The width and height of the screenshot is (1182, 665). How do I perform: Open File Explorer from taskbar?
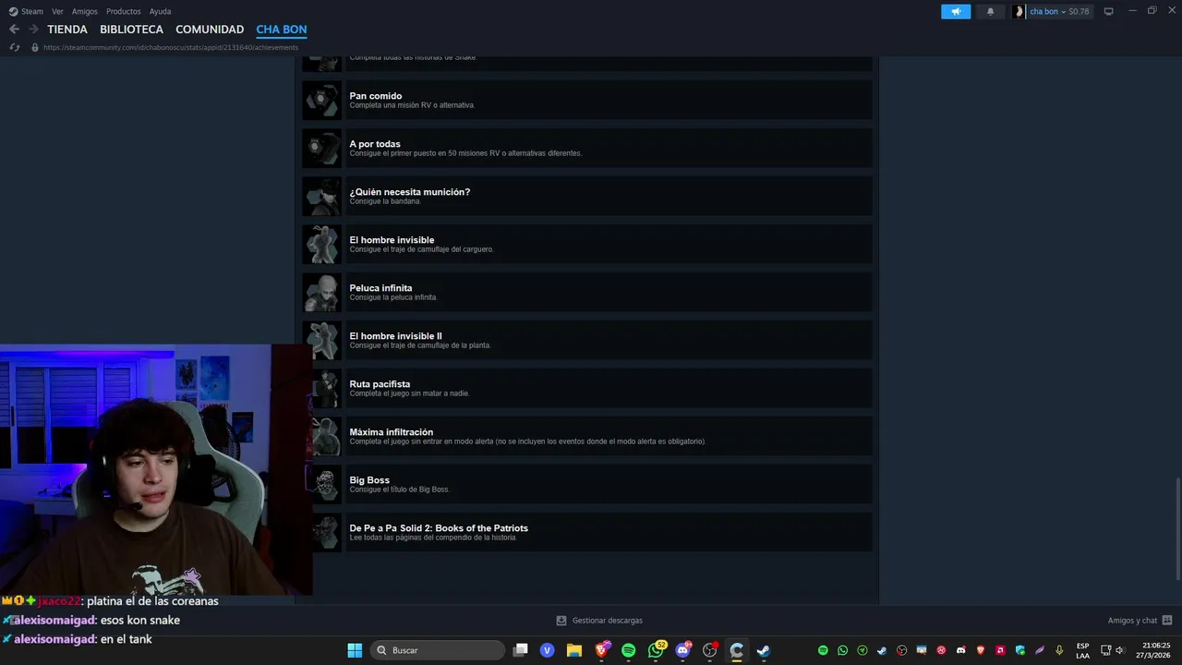[573, 650]
